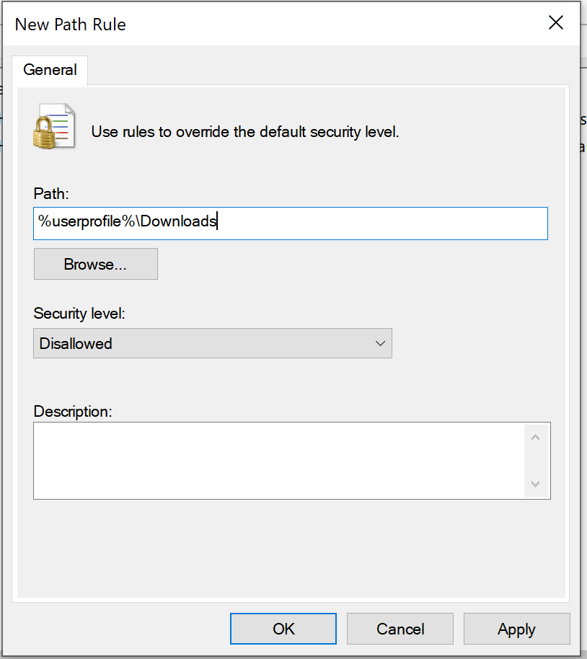The image size is (587, 659).
Task: Place cursor after %userprofile%\Downloads text
Action: coord(218,222)
